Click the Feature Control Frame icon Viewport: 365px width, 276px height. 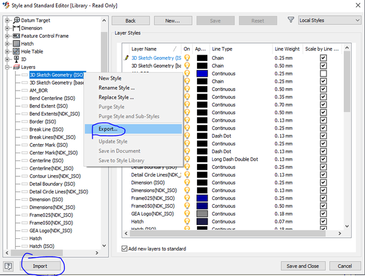[x=16, y=36]
